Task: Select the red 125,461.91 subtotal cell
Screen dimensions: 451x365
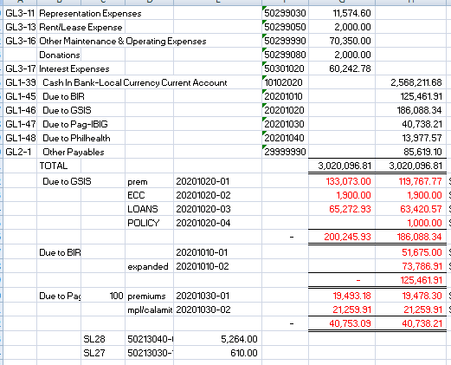Action: (410, 280)
